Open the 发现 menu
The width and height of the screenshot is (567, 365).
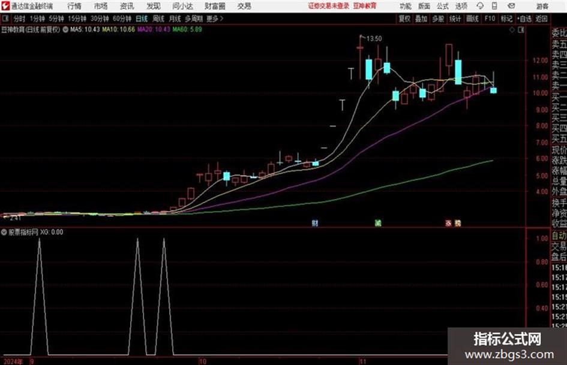pos(154,6)
